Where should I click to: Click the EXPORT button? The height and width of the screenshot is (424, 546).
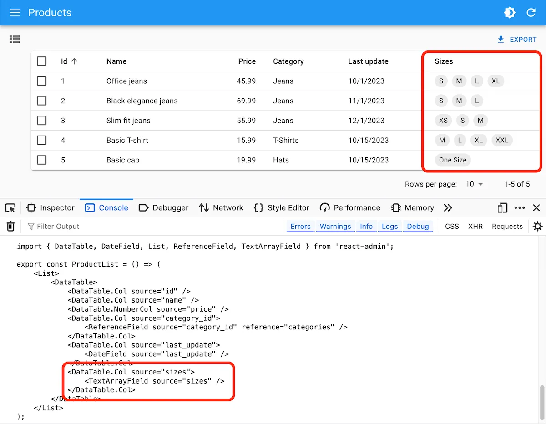click(517, 39)
